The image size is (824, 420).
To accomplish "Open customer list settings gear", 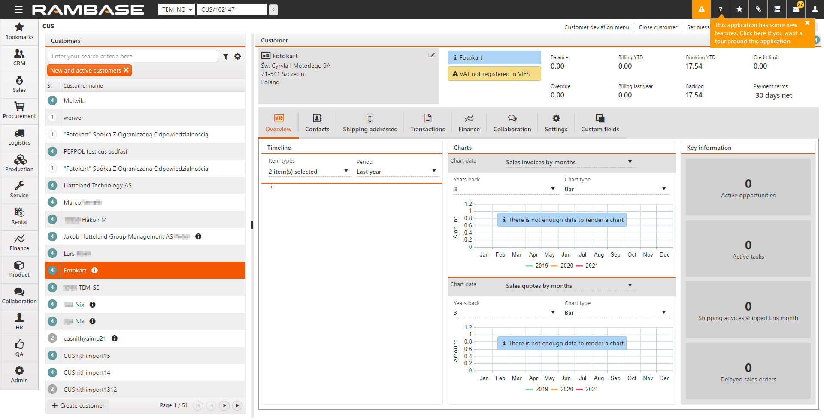I will point(238,56).
